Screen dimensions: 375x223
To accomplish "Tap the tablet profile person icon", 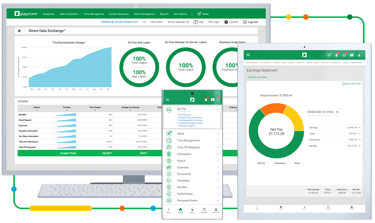I will coord(359,55).
